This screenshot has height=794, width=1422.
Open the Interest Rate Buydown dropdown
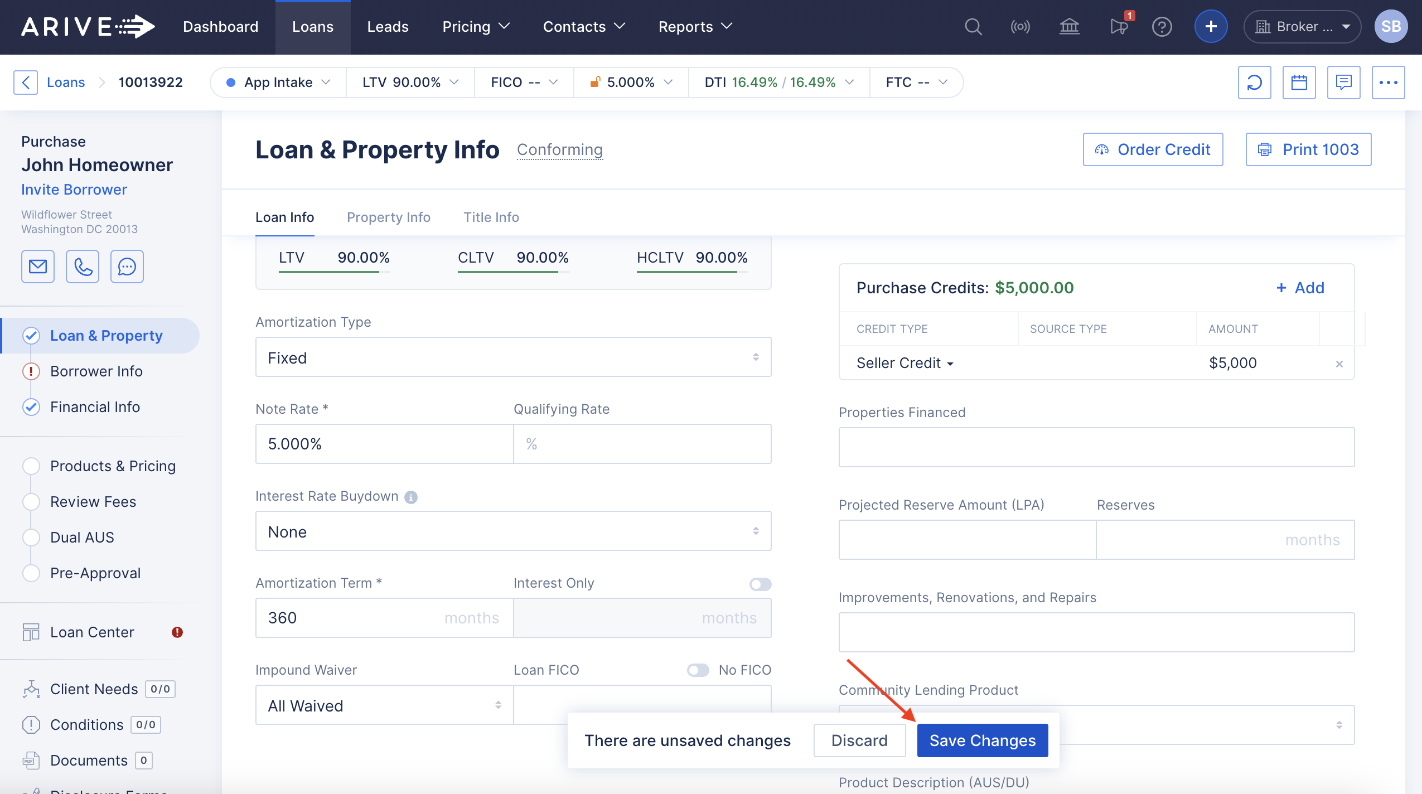coord(513,531)
